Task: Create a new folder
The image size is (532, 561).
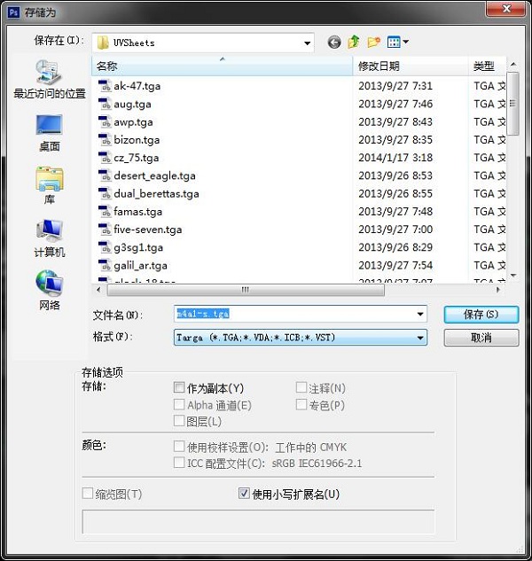Action: coord(373,43)
